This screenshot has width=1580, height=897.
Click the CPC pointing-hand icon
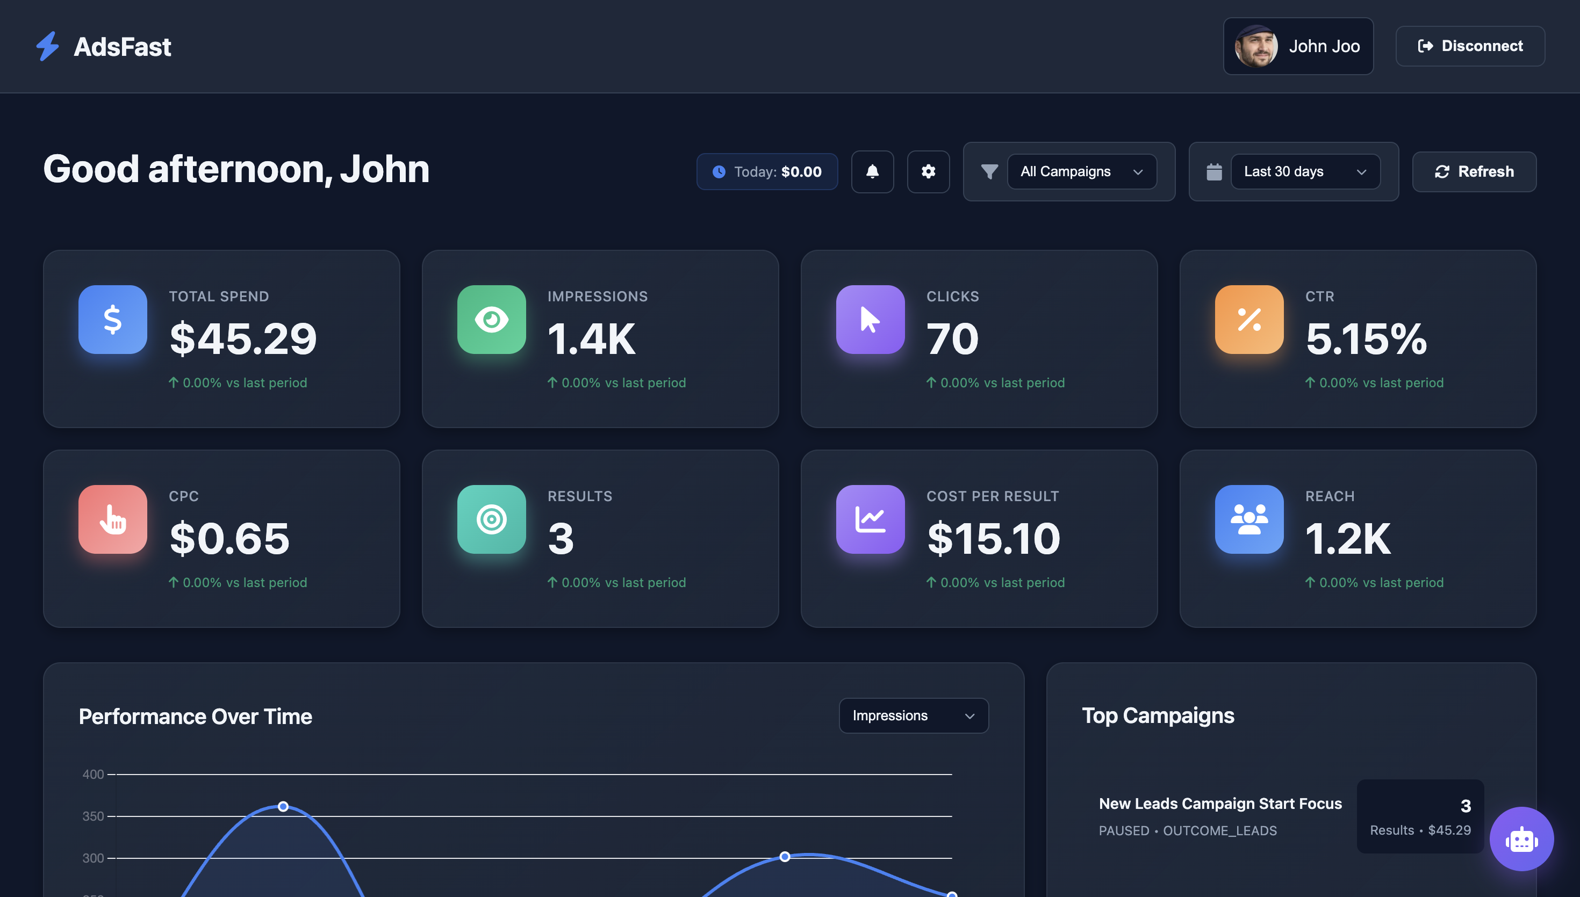(x=112, y=519)
